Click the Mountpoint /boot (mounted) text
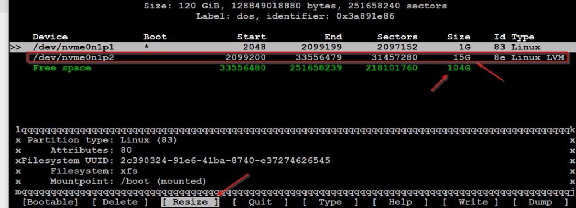This screenshot has width=576, height=208. pos(128,181)
